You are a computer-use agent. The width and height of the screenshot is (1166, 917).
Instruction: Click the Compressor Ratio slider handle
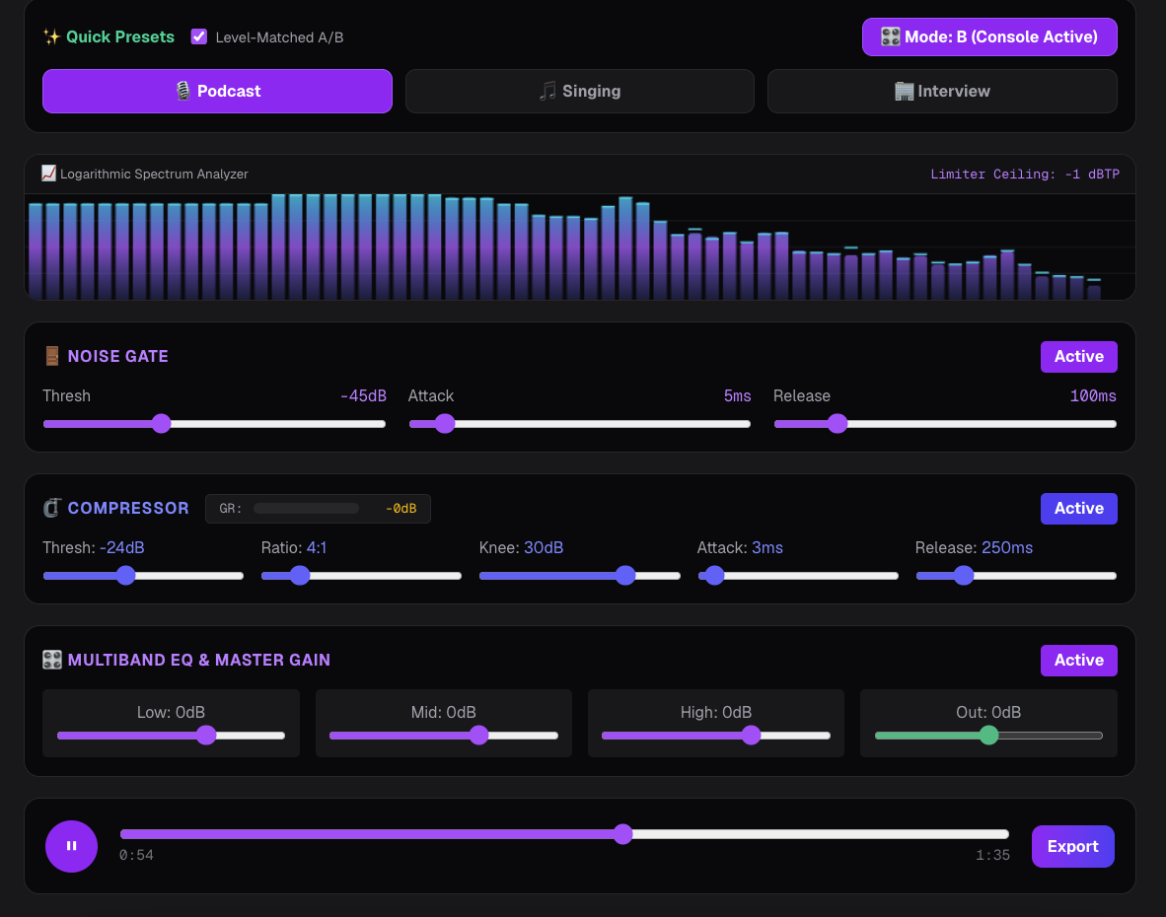(300, 575)
